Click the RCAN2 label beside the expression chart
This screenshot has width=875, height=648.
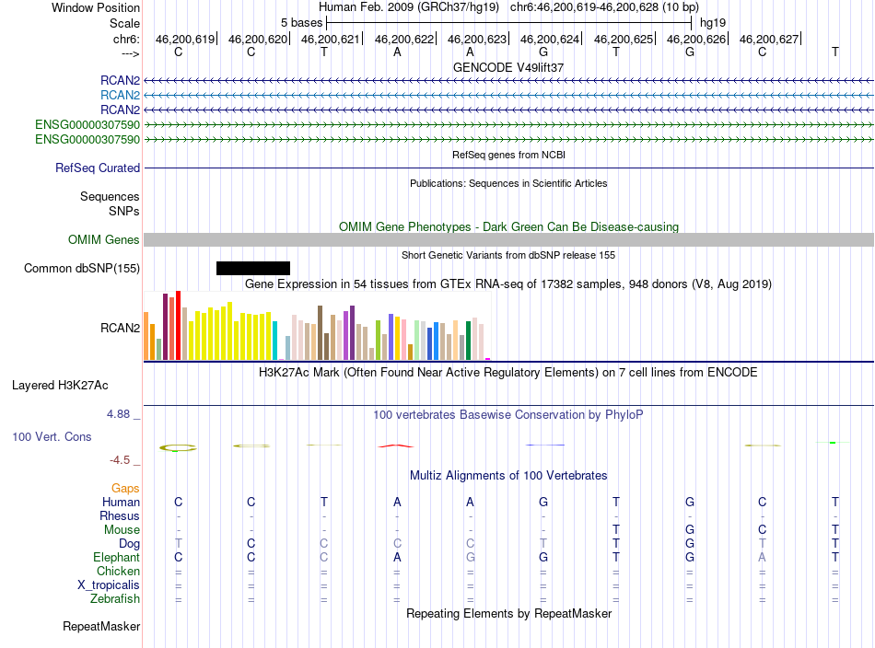coord(120,328)
